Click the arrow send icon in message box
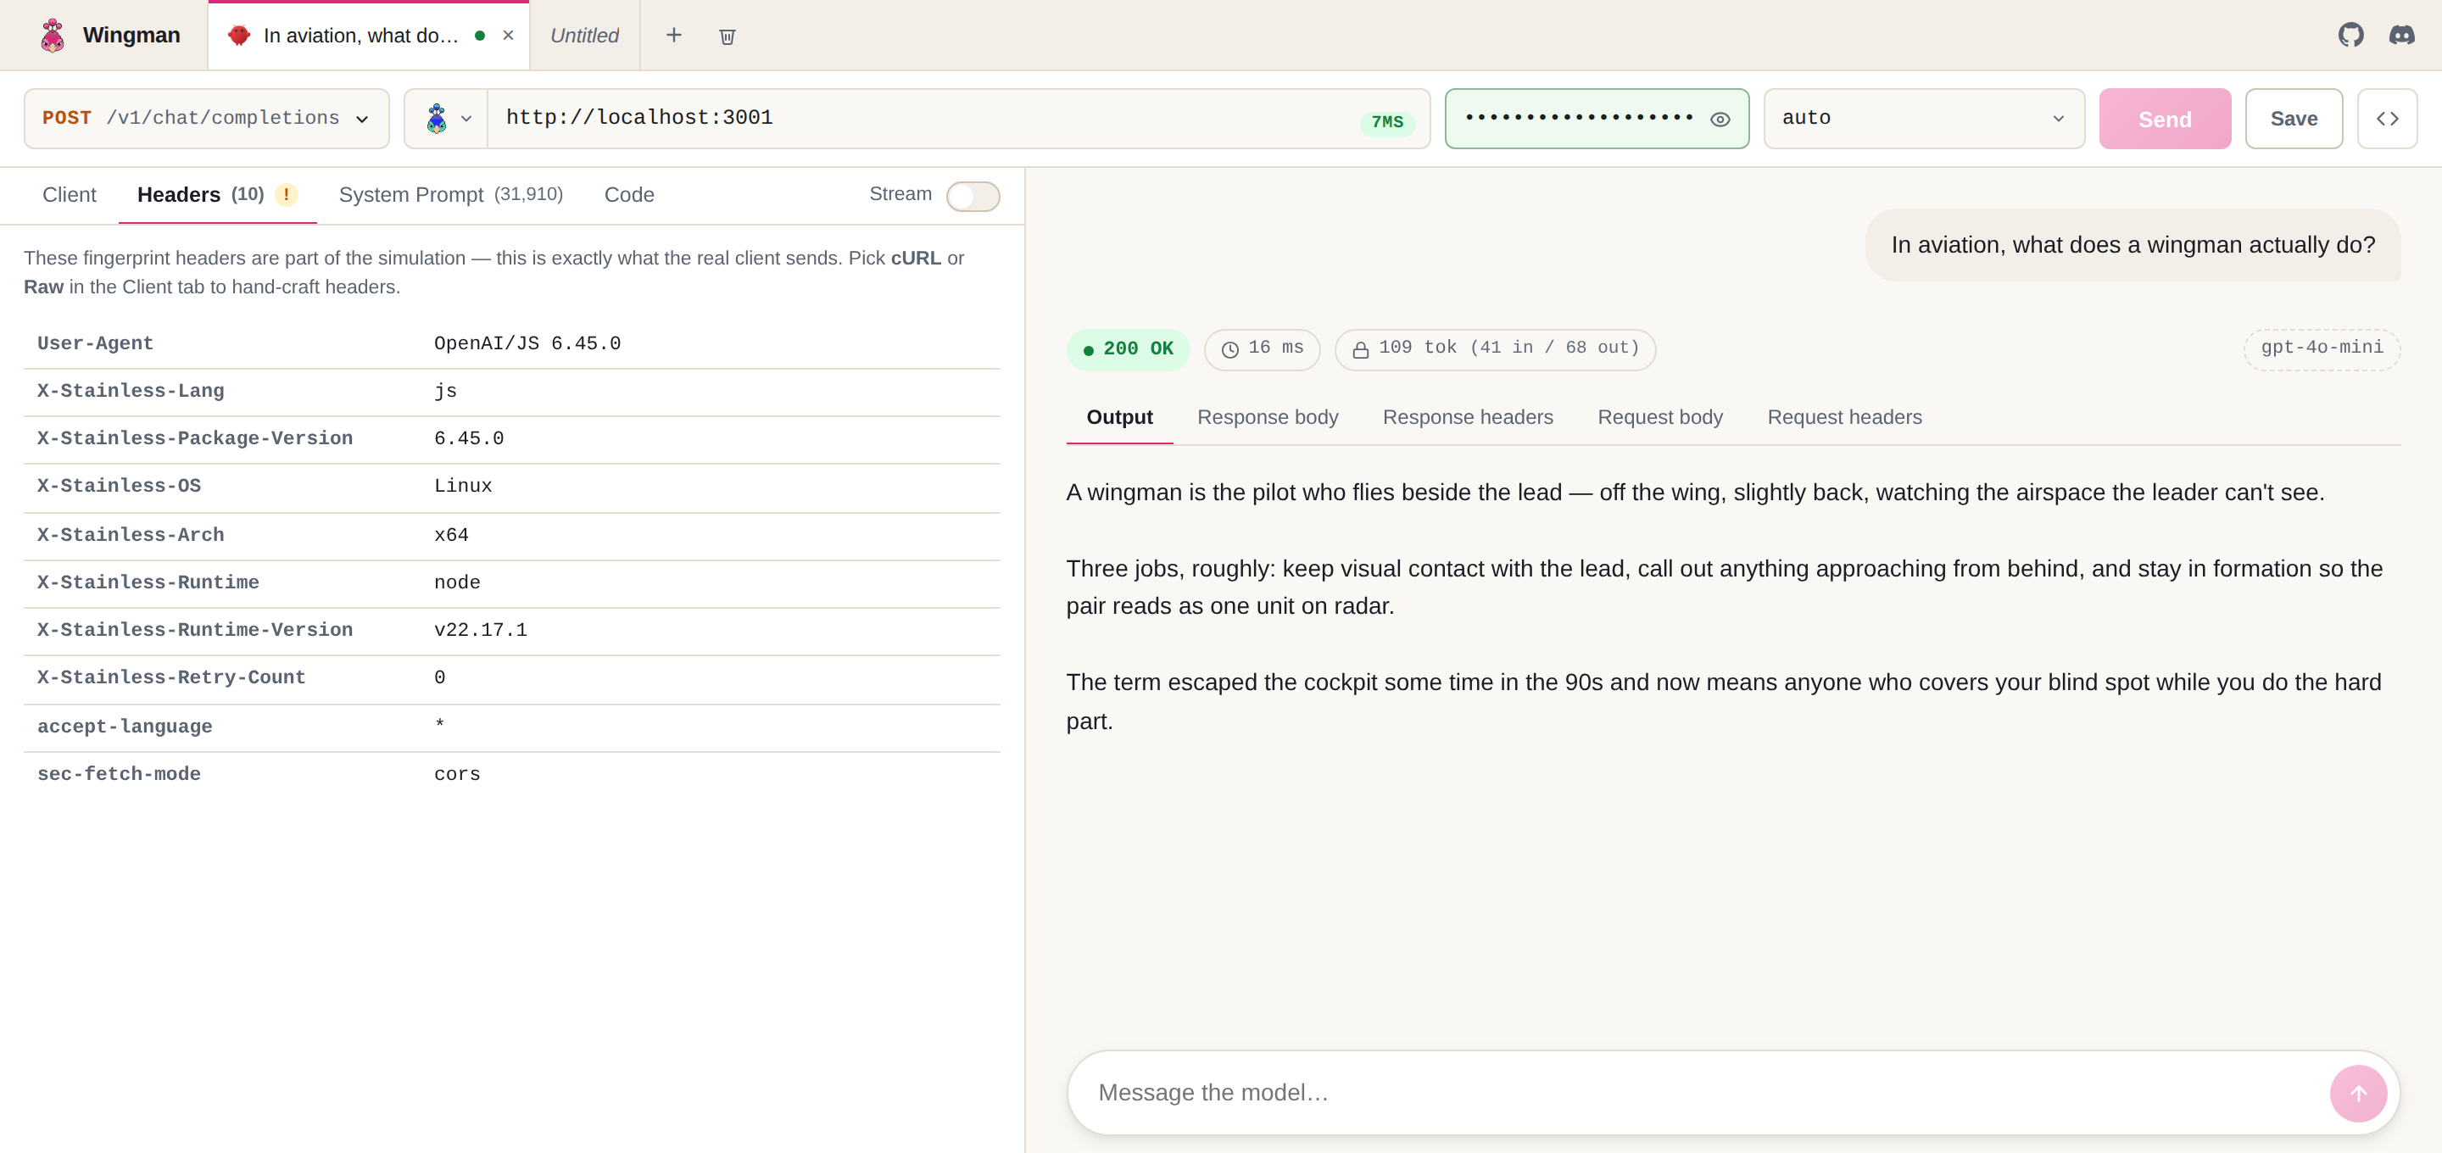This screenshot has width=2442, height=1153. pos(2357,1094)
